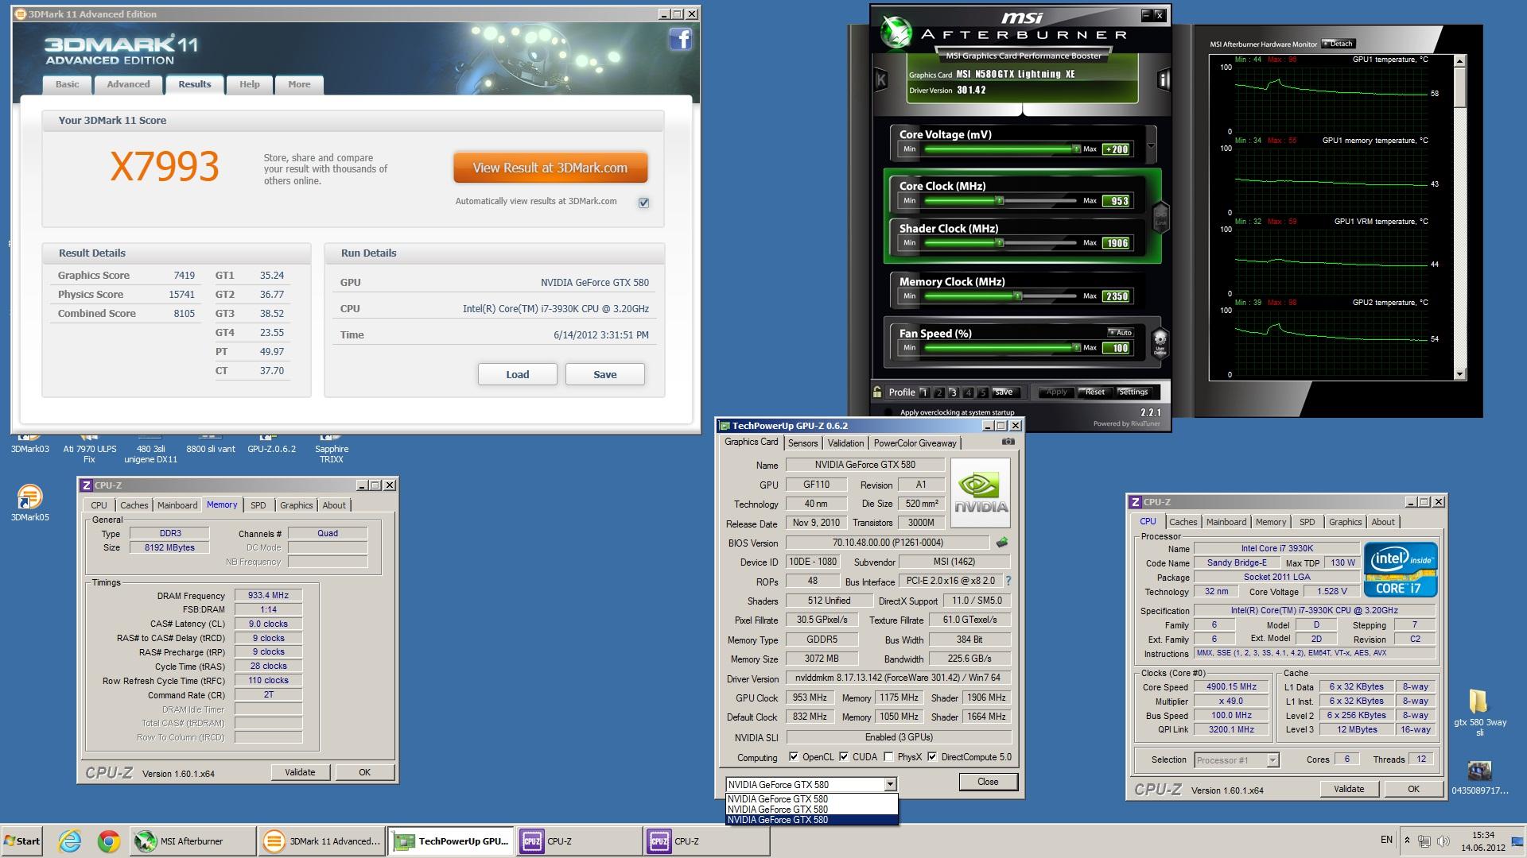This screenshot has width=1527, height=858.
Task: Launch Kombustor with the K button in Afterburner
Action: pyautogui.click(x=881, y=79)
